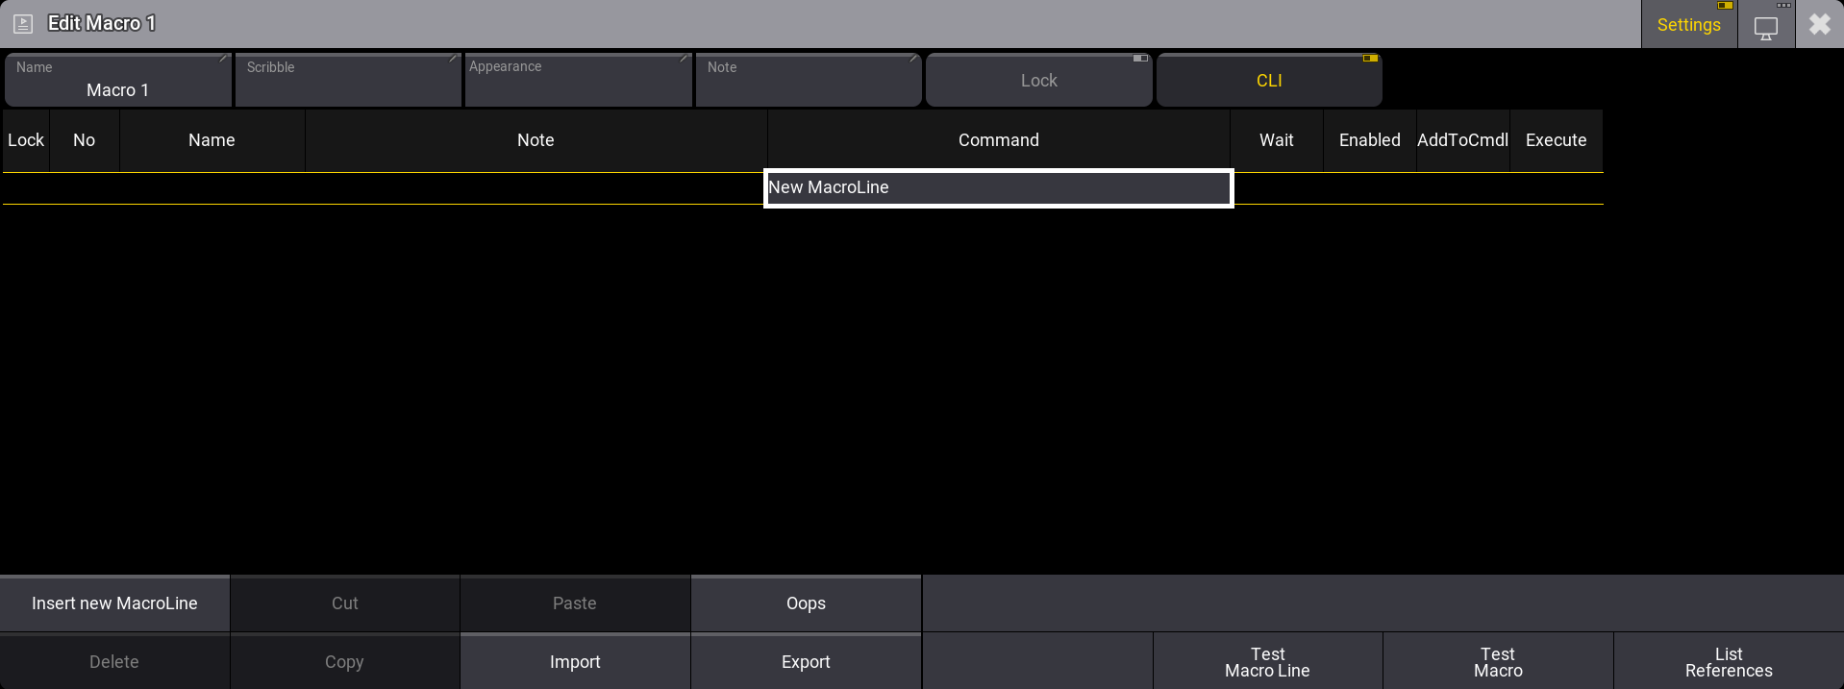
Task: Click the Import button
Action: pyautogui.click(x=575, y=662)
